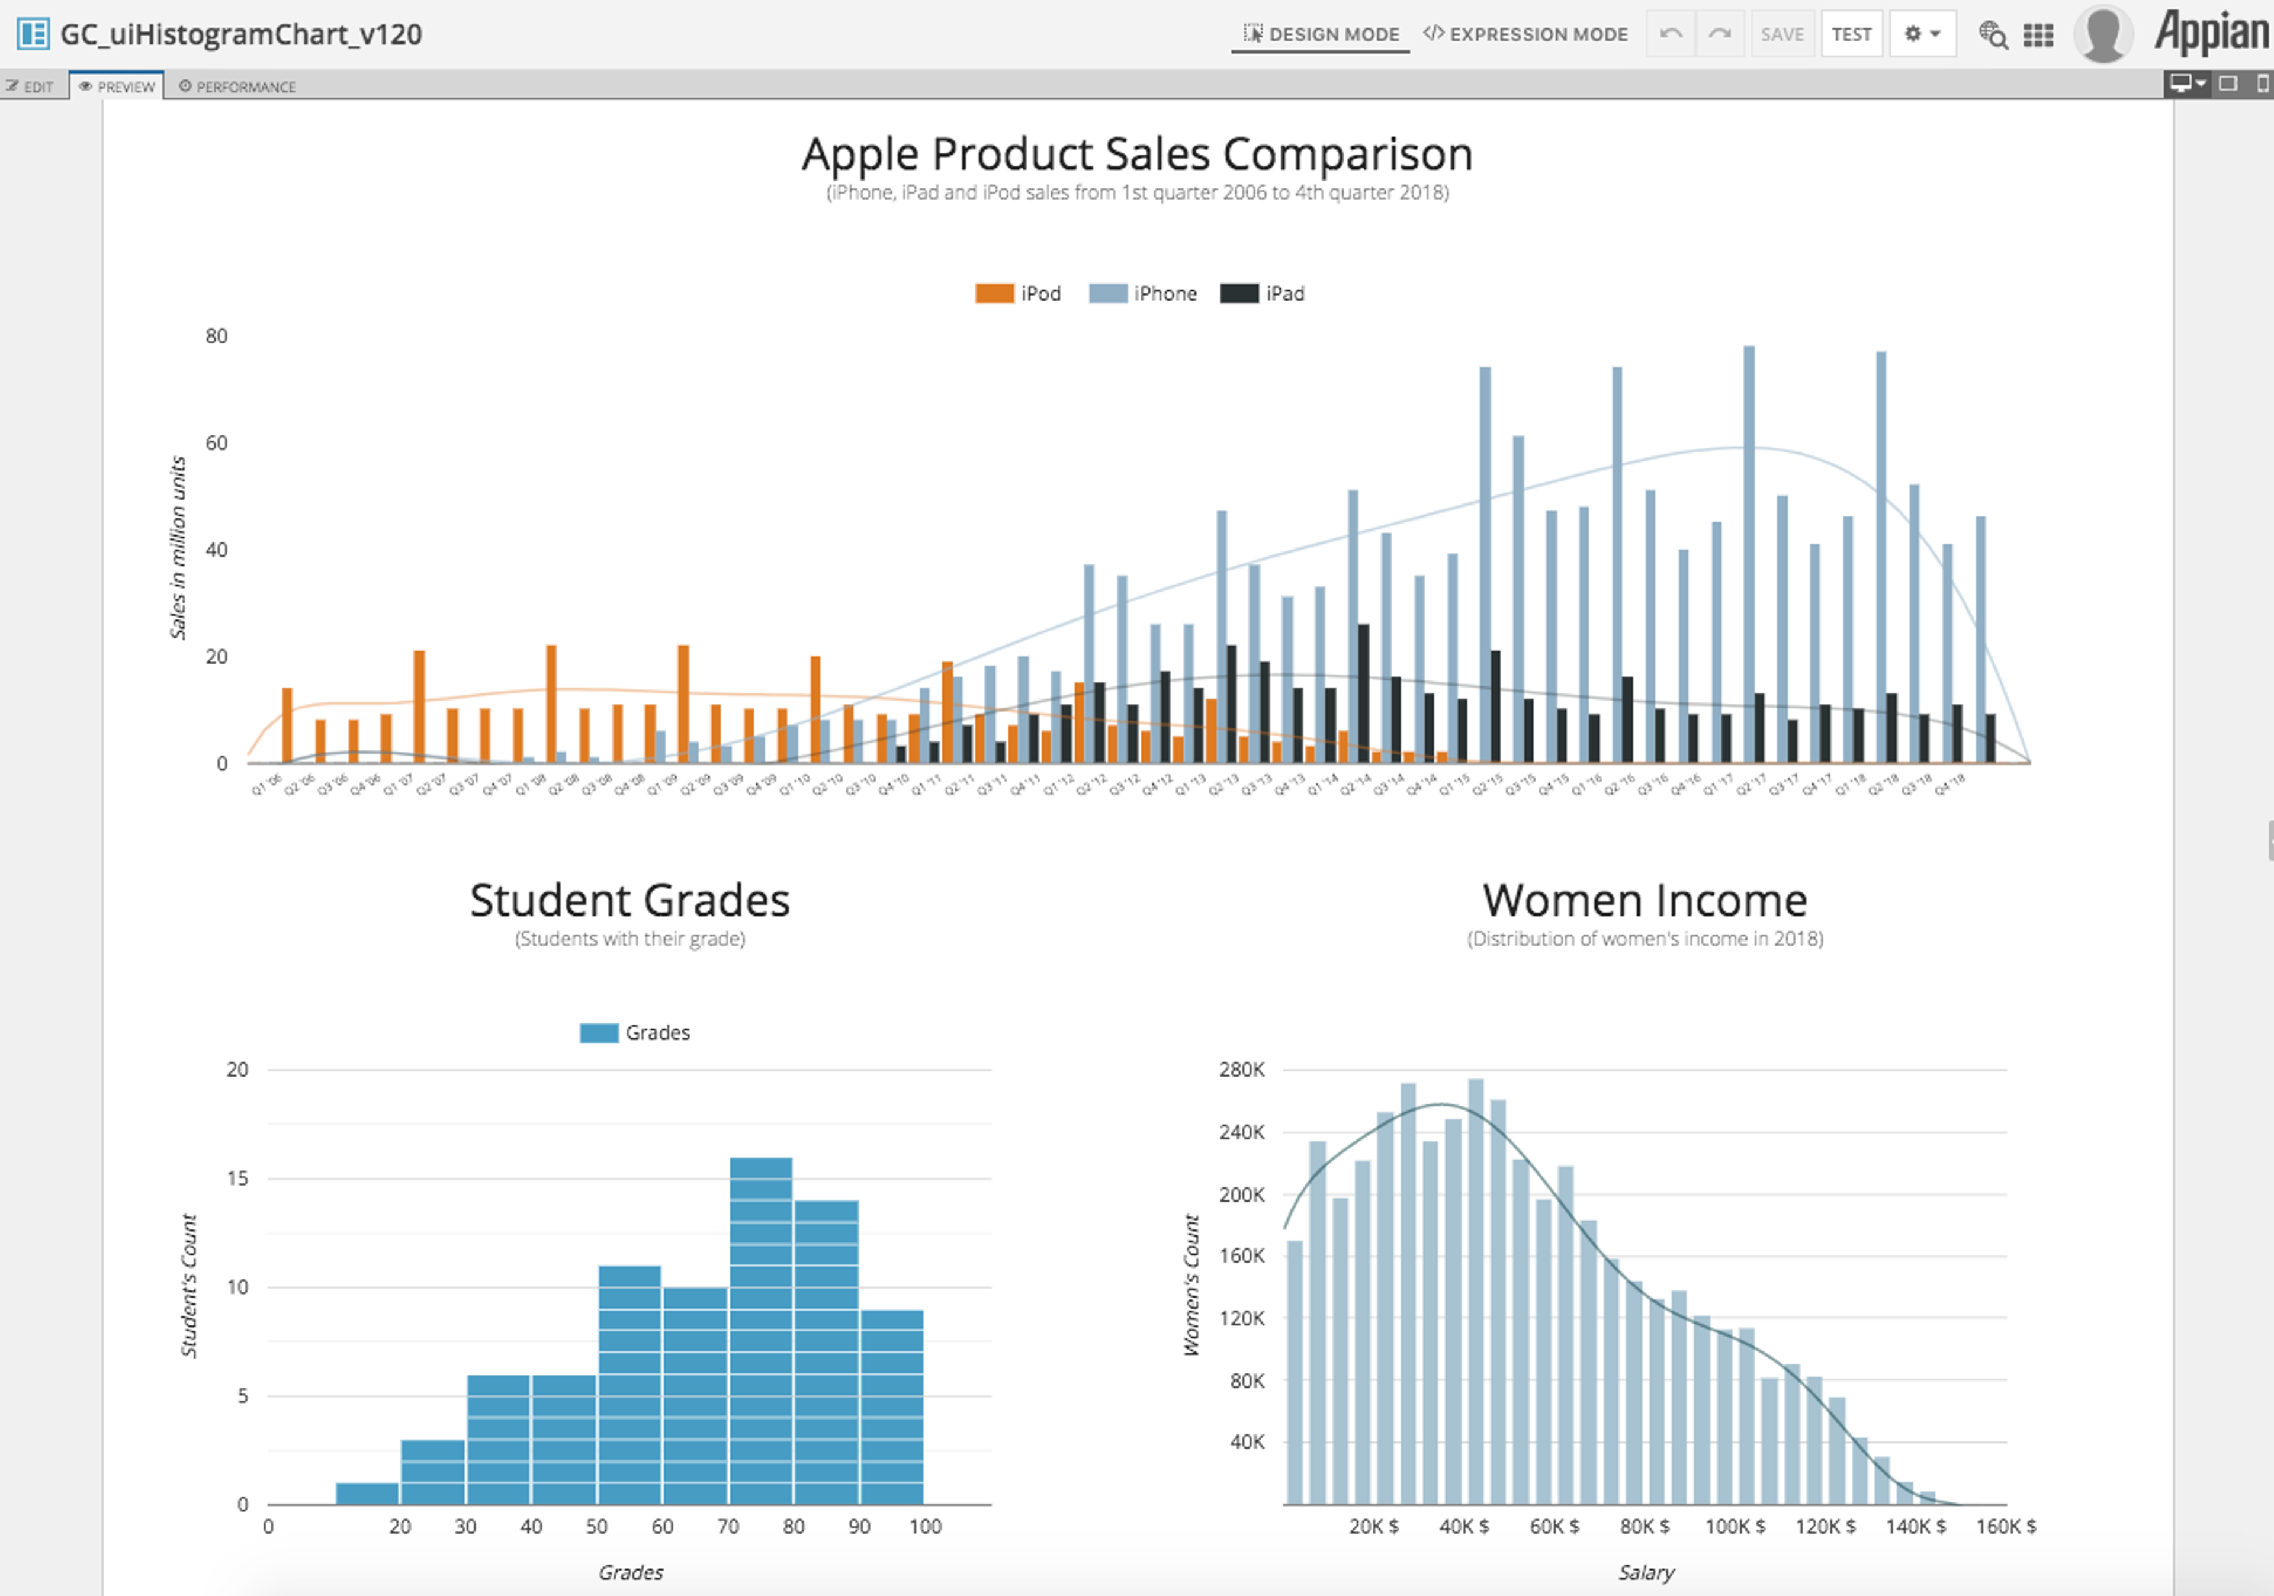Open the desktop preview size dropdown

pyautogui.click(x=2188, y=84)
